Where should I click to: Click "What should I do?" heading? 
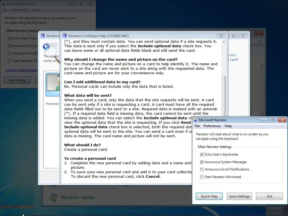click(82, 145)
